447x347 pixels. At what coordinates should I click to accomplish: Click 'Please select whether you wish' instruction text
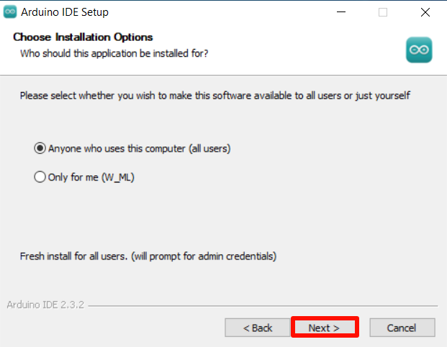[x=215, y=96]
